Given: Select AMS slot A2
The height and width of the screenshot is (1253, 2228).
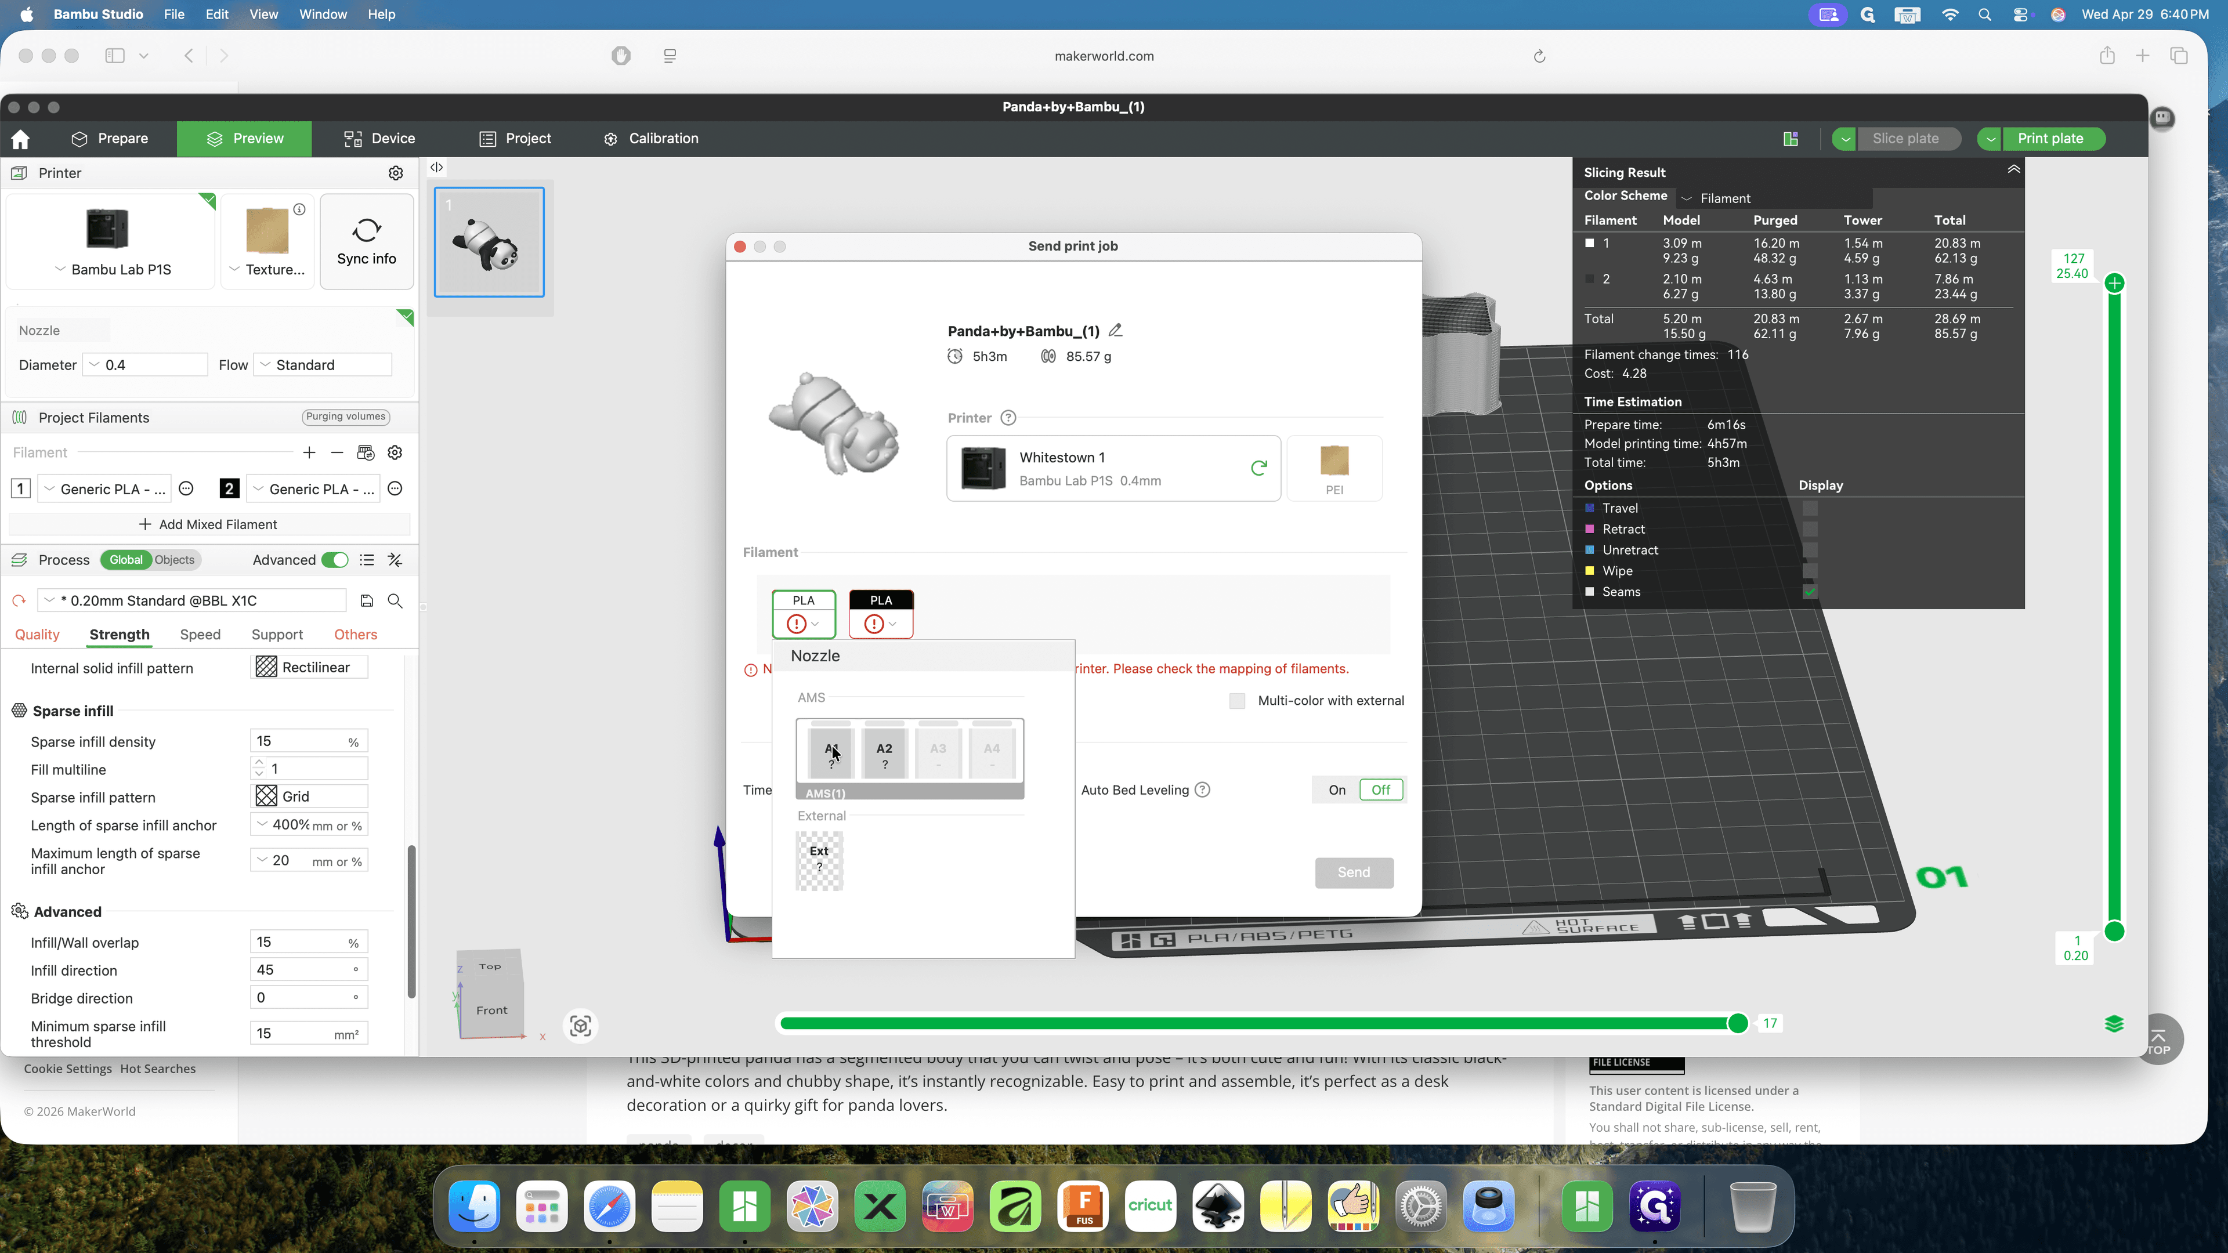Looking at the screenshot, I should pos(884,753).
